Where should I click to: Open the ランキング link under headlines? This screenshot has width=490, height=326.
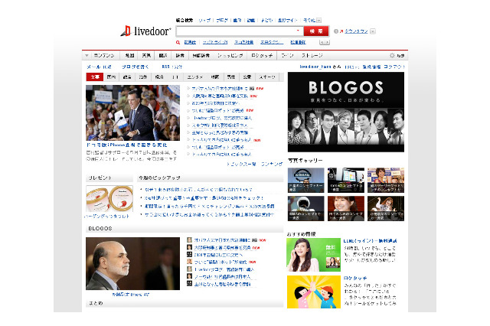[272, 164]
